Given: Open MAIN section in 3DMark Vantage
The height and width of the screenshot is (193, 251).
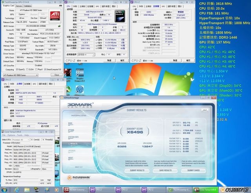Looking at the screenshot, I should [70, 123].
